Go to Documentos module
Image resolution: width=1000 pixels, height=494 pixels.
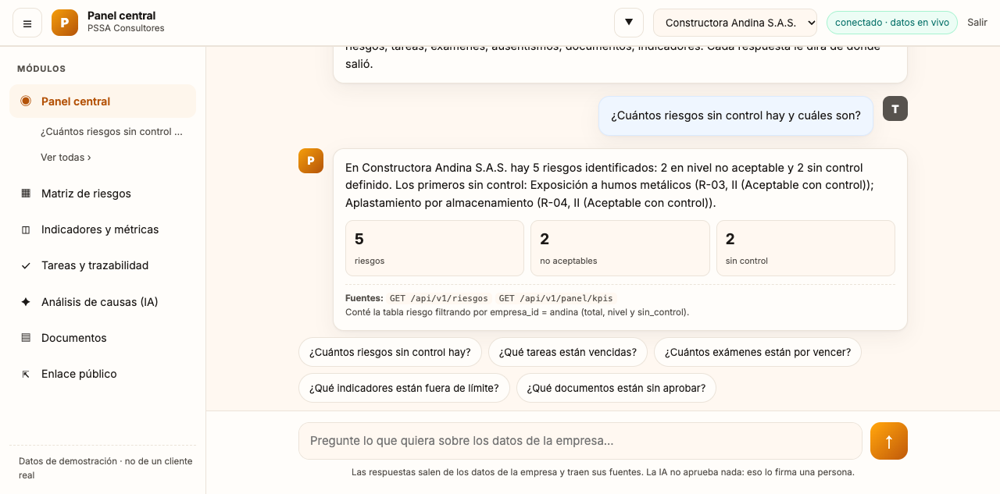coord(102,338)
